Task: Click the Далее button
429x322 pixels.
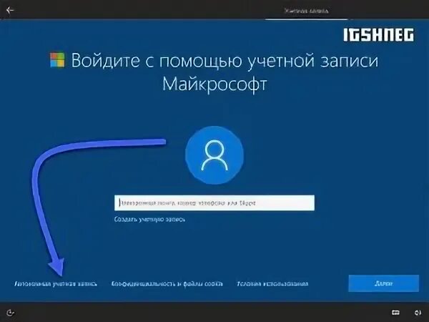Action: pyautogui.click(x=383, y=283)
